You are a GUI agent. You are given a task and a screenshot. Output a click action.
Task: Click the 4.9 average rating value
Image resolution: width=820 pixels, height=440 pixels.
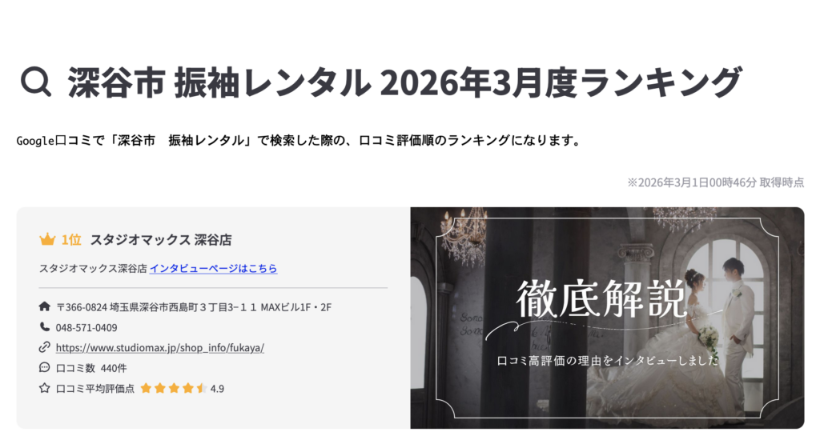[x=217, y=388]
